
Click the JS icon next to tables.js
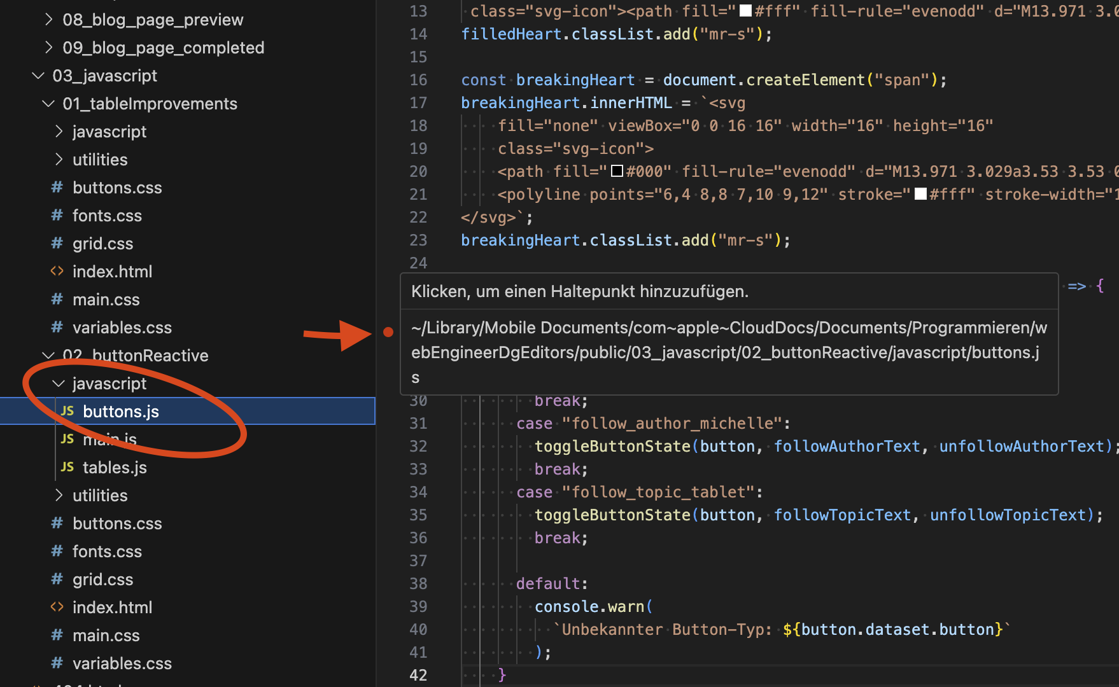pyautogui.click(x=67, y=468)
